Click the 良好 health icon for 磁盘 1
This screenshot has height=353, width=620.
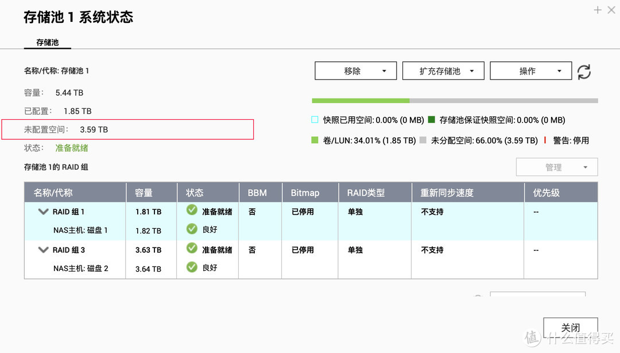(x=191, y=230)
